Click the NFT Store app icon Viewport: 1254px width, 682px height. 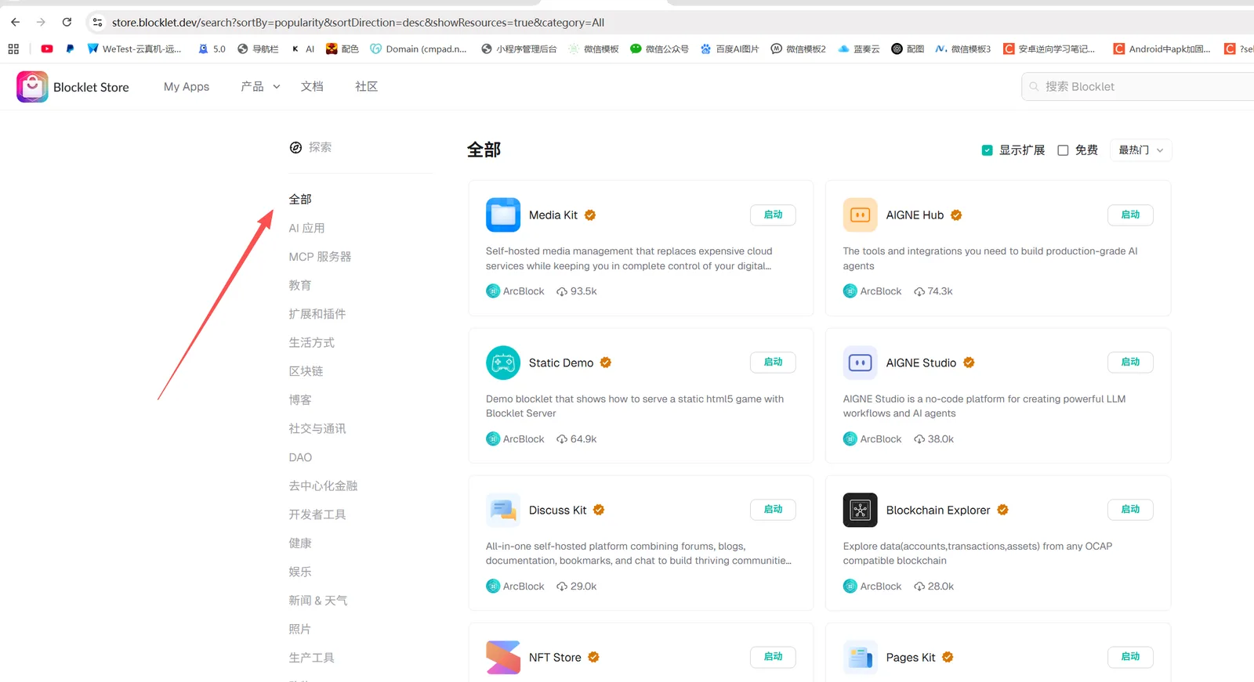pos(503,657)
